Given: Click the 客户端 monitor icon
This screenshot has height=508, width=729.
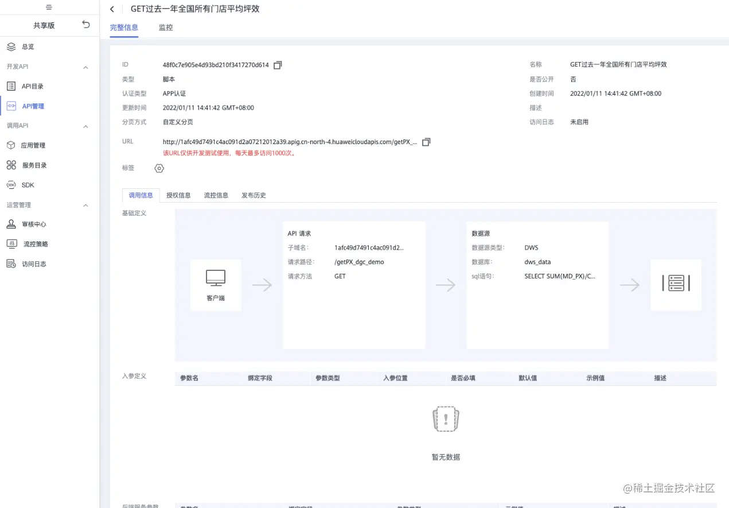Looking at the screenshot, I should point(216,278).
